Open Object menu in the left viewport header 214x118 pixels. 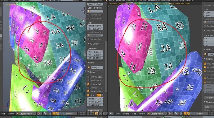[11, 114]
